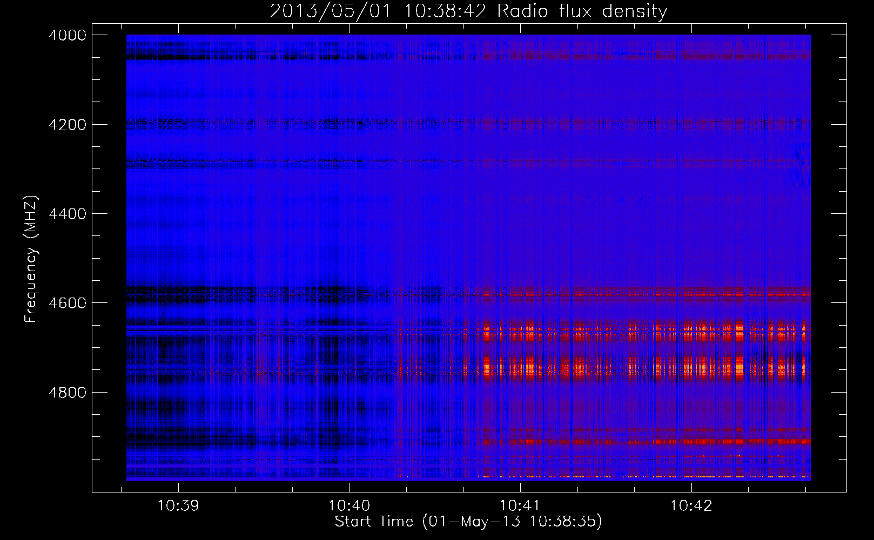Select the 4000 frequency axis label

point(68,35)
